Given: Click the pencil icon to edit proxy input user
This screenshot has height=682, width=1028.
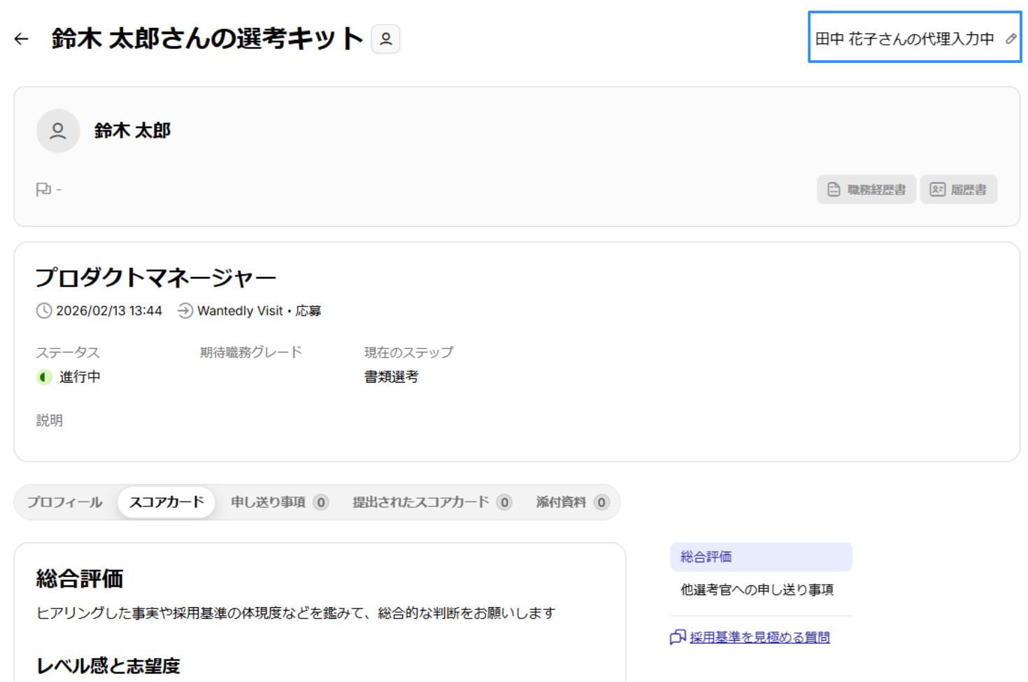Looking at the screenshot, I should coord(1011,39).
